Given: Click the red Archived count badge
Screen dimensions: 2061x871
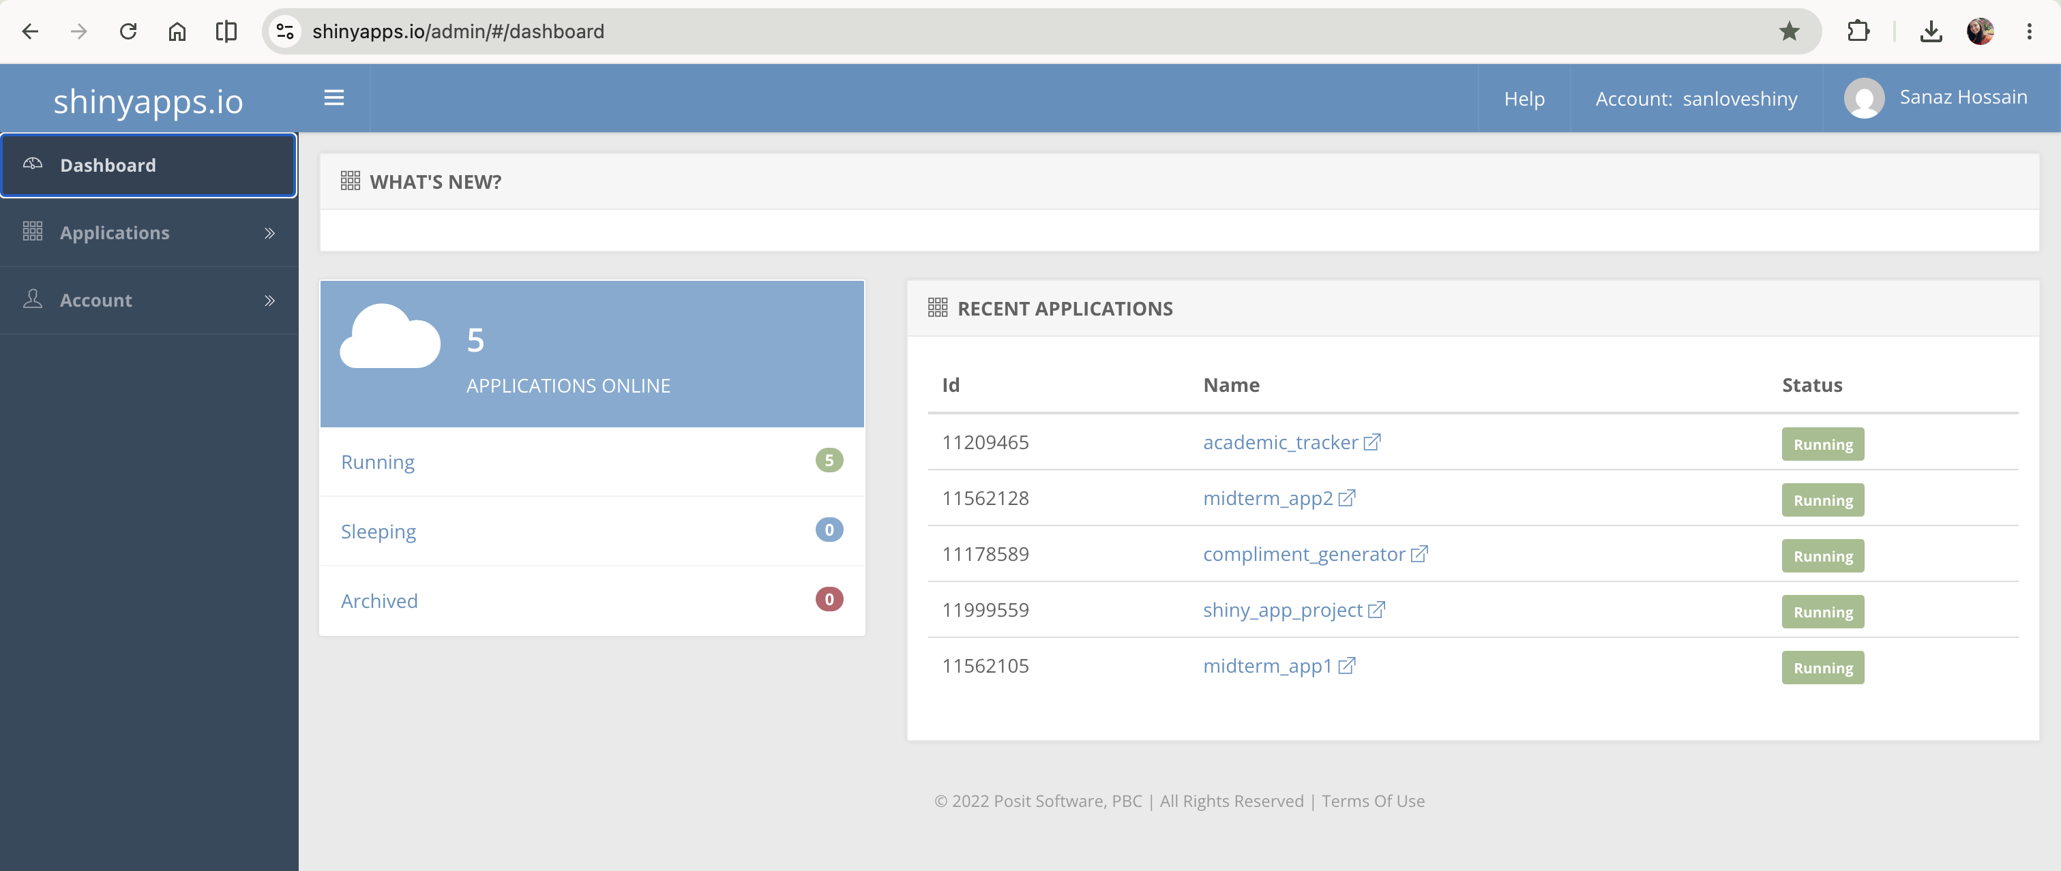Looking at the screenshot, I should click(x=829, y=599).
